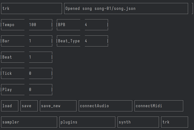Choose save_new to save a copy
The height and width of the screenshot is (130, 194).
(58, 106)
